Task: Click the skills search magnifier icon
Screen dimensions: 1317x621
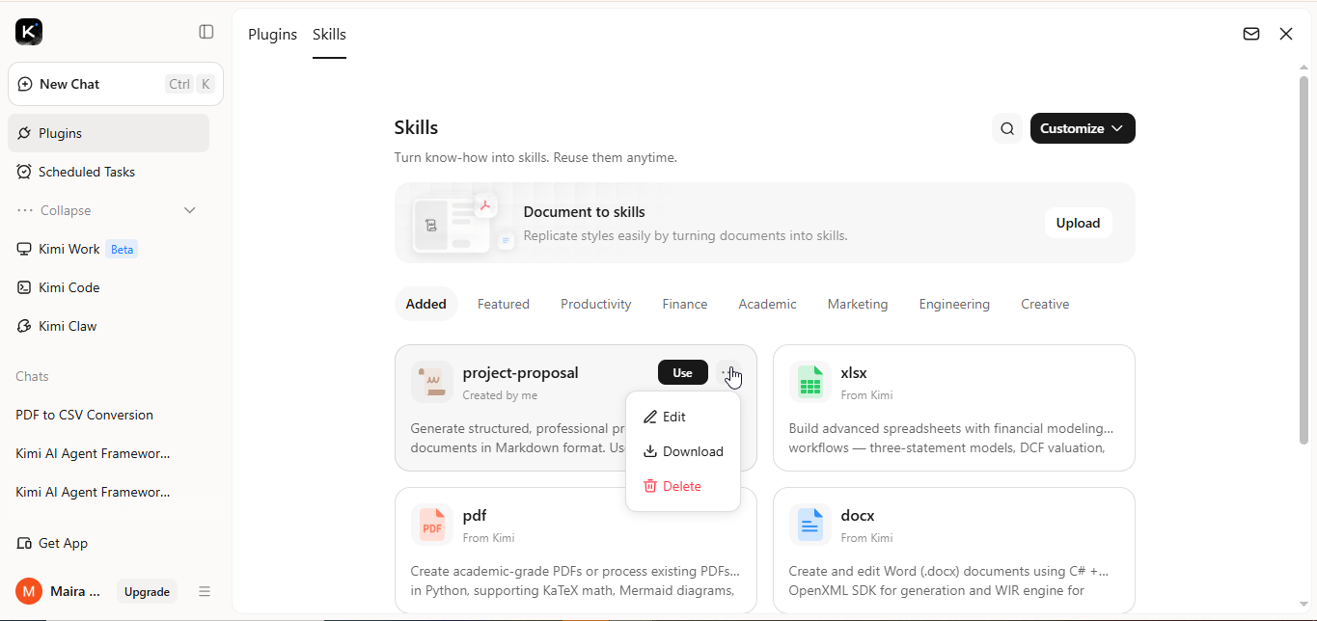Action: [1007, 128]
